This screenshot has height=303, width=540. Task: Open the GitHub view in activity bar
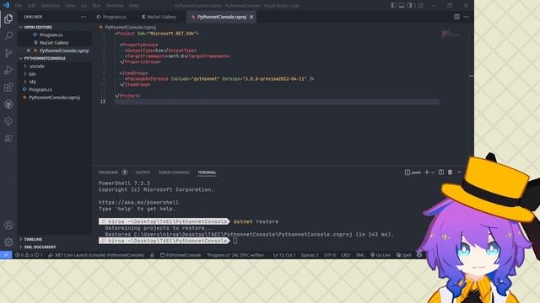tap(8, 104)
